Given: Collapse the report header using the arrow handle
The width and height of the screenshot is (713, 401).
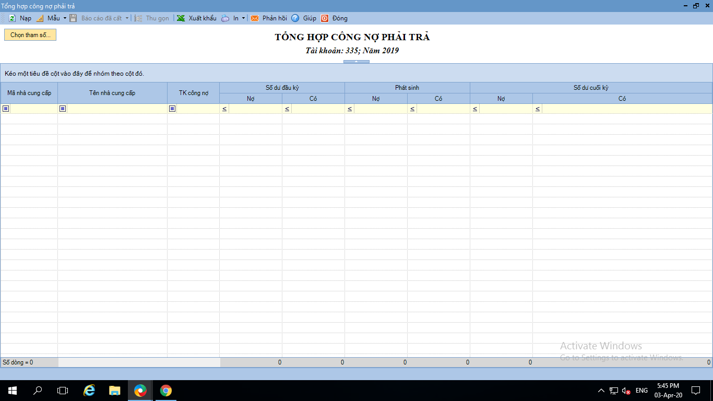Looking at the screenshot, I should [356, 62].
